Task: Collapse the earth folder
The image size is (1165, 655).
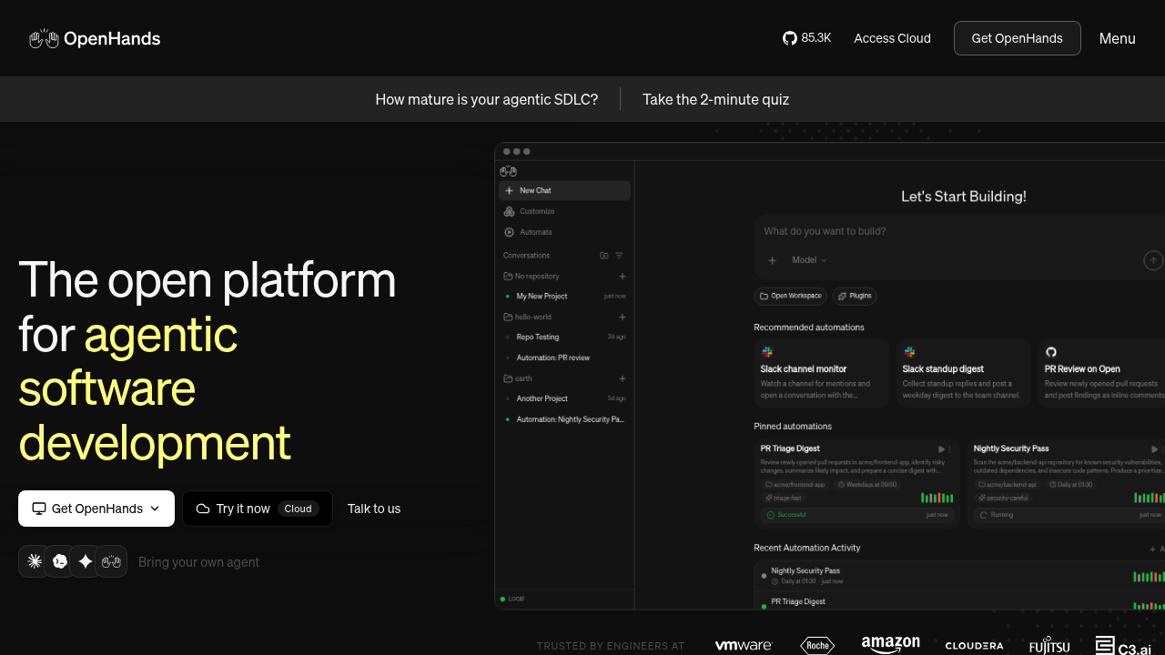Action: pyautogui.click(x=518, y=378)
